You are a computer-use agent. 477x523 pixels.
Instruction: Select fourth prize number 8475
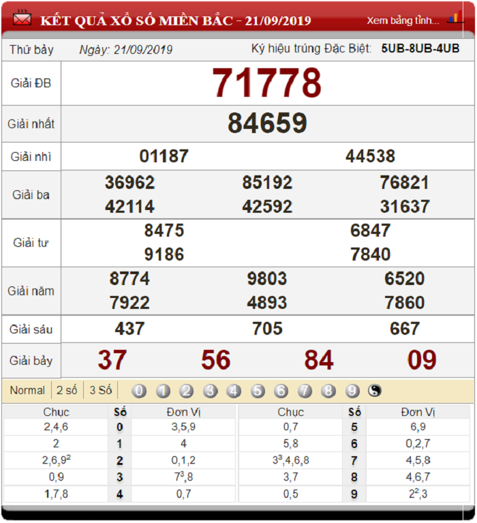(164, 230)
